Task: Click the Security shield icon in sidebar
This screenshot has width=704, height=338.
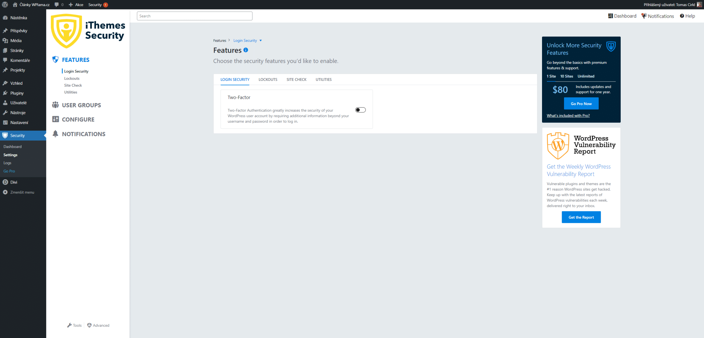Action: tap(5, 135)
